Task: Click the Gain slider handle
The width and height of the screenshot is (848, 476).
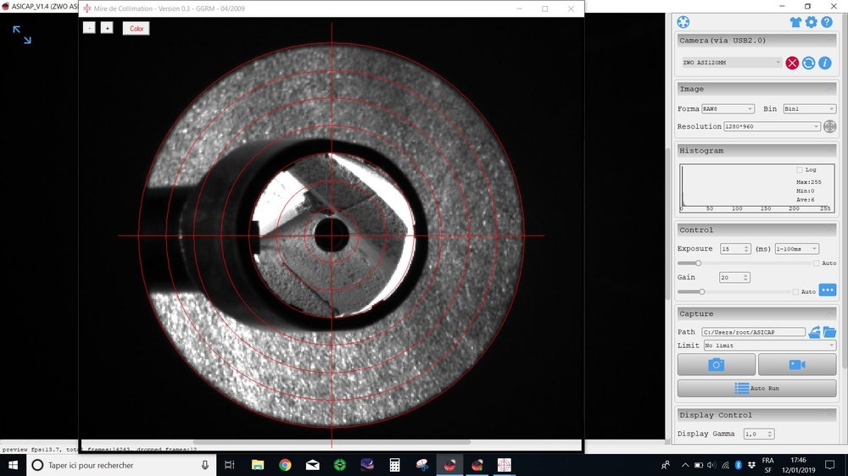Action: click(x=701, y=291)
